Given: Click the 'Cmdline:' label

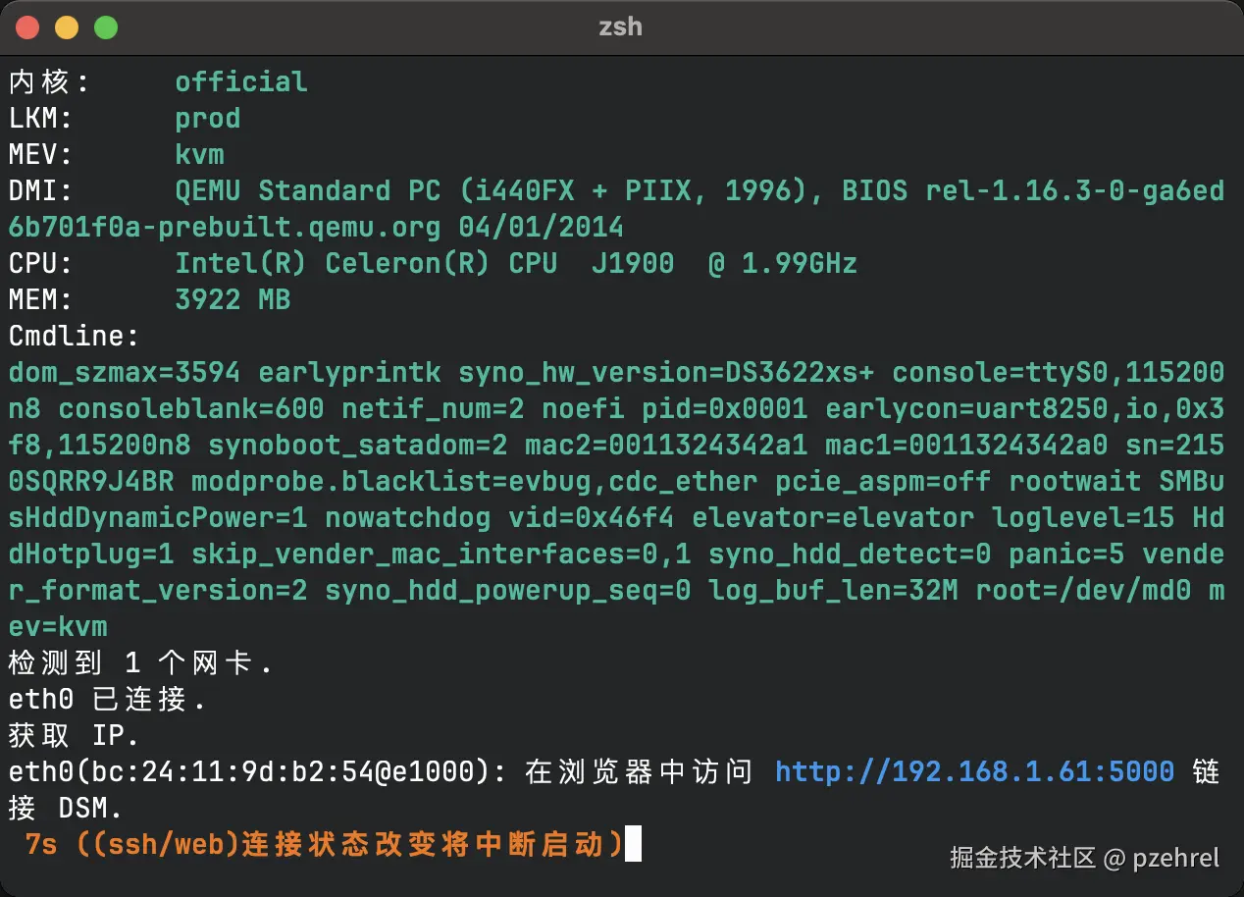Looking at the screenshot, I should coord(75,336).
